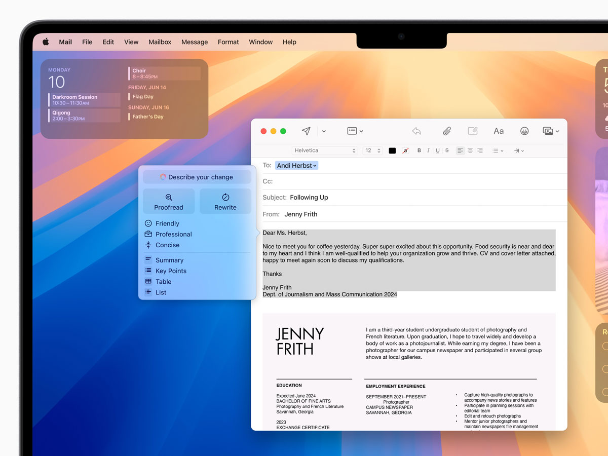Open the File menu
Image resolution: width=608 pixels, height=456 pixels.
[x=87, y=42]
